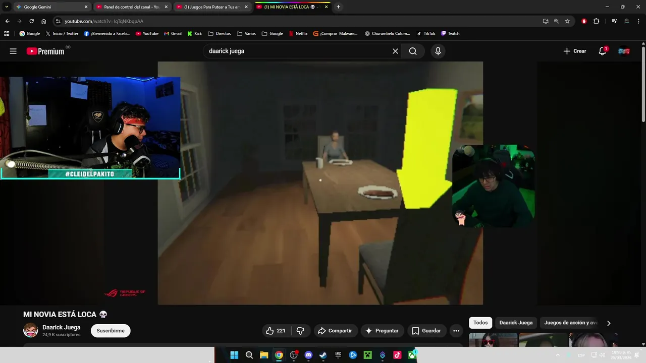Open a new browser tab
This screenshot has height=363, width=646.
coord(338,7)
